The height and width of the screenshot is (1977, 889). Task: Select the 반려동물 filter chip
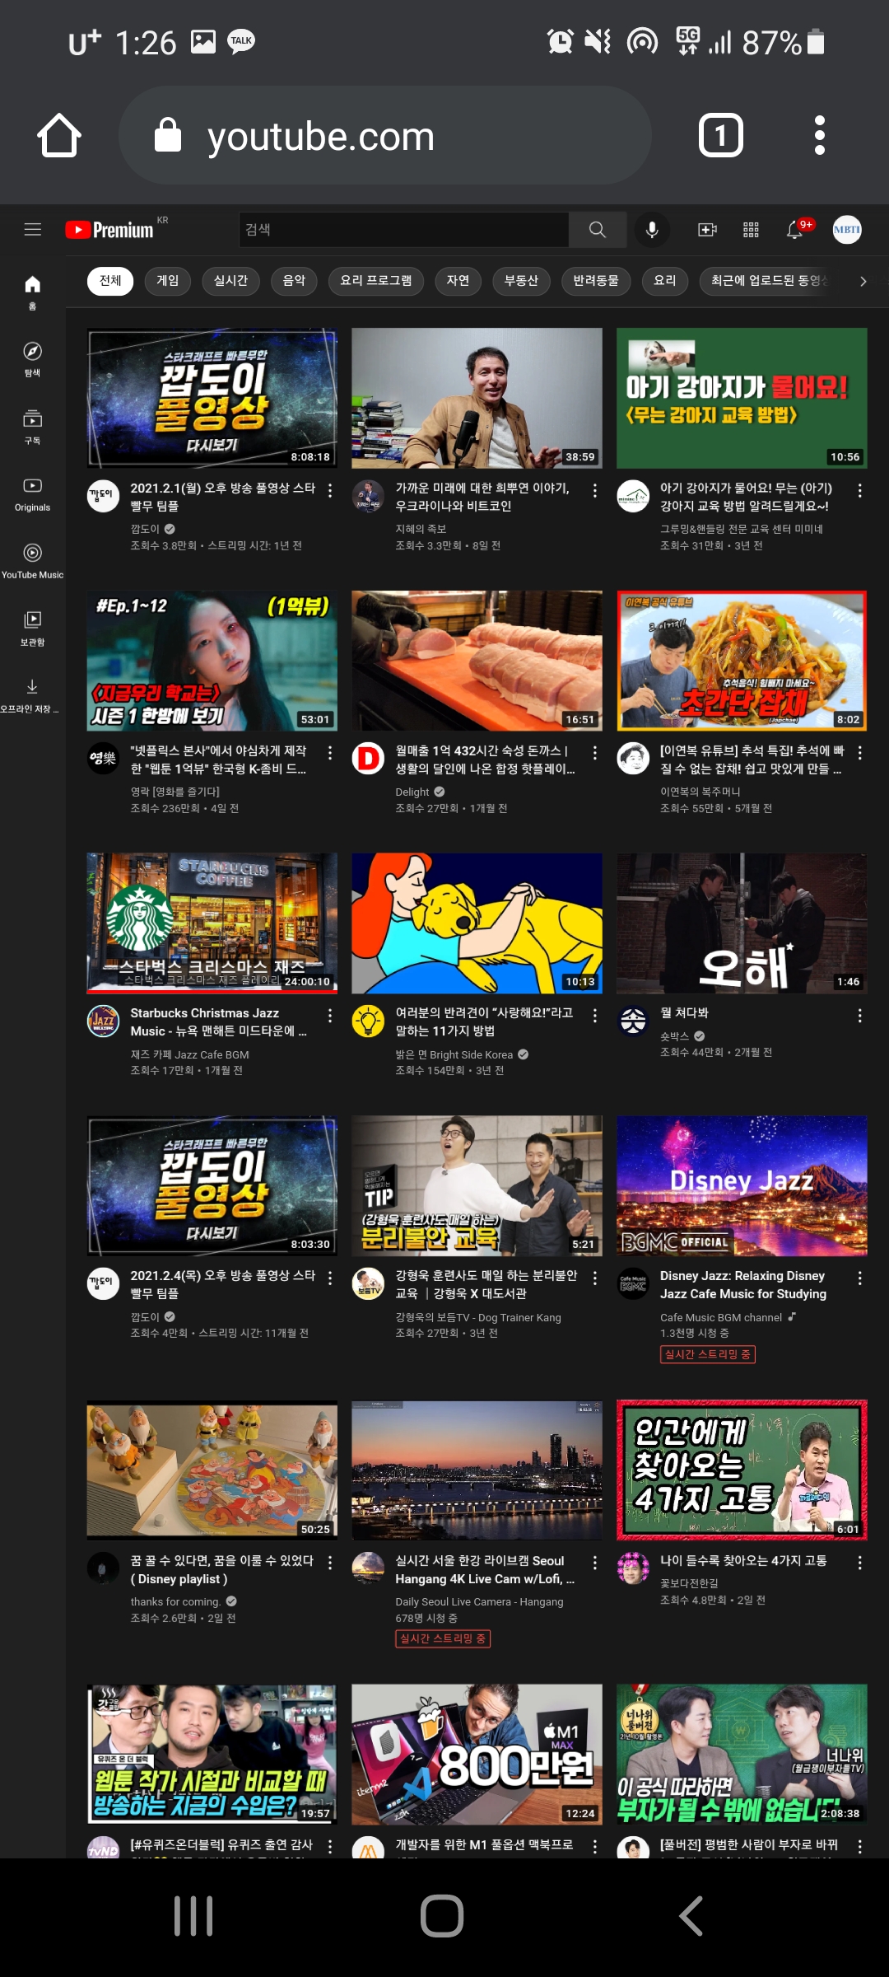[596, 281]
